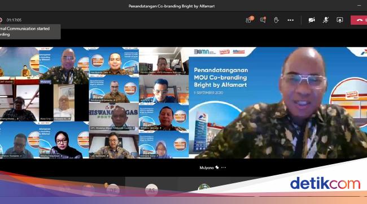Open the Share content tray

pyautogui.click(x=339, y=20)
